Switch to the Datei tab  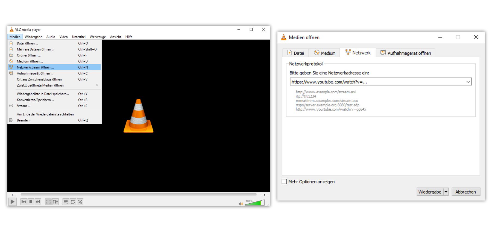pyautogui.click(x=295, y=53)
